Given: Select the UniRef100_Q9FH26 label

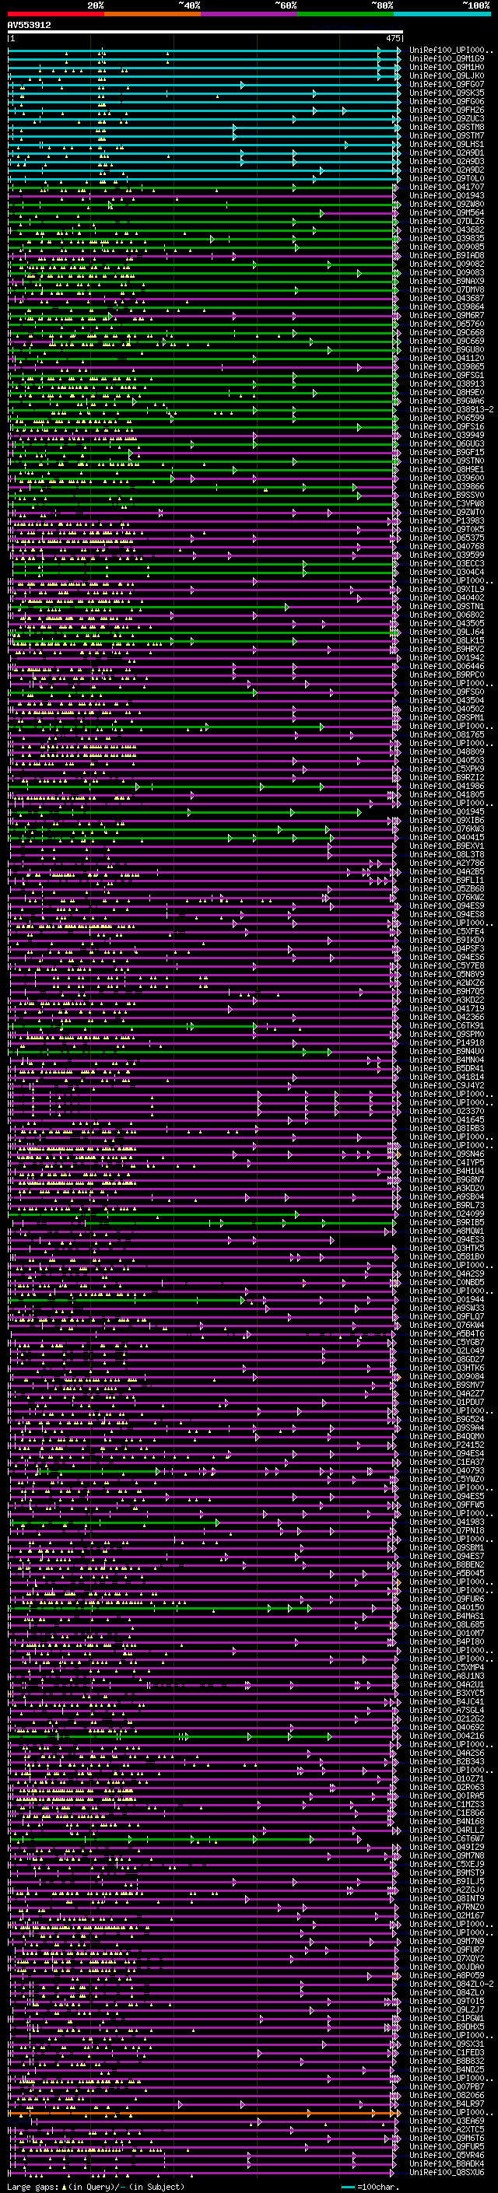Looking at the screenshot, I should pyautogui.click(x=447, y=110).
